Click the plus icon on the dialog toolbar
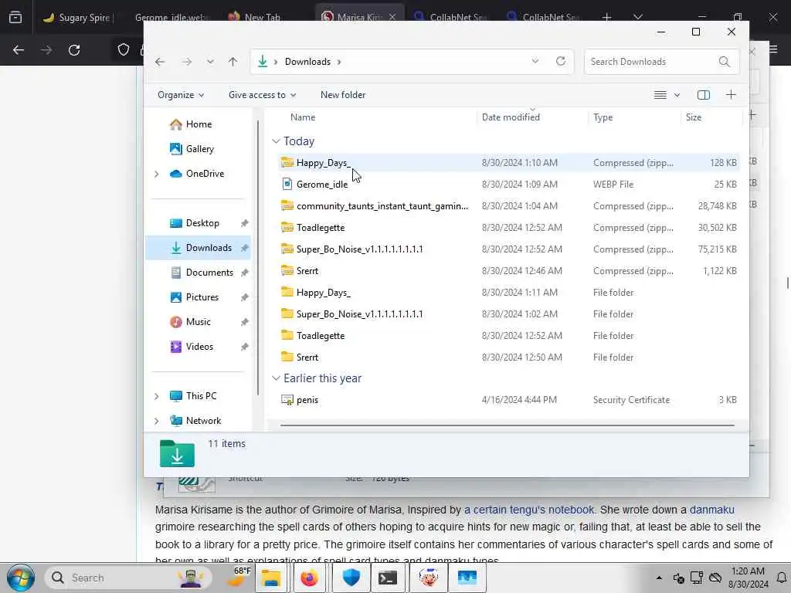791x593 pixels. click(731, 95)
